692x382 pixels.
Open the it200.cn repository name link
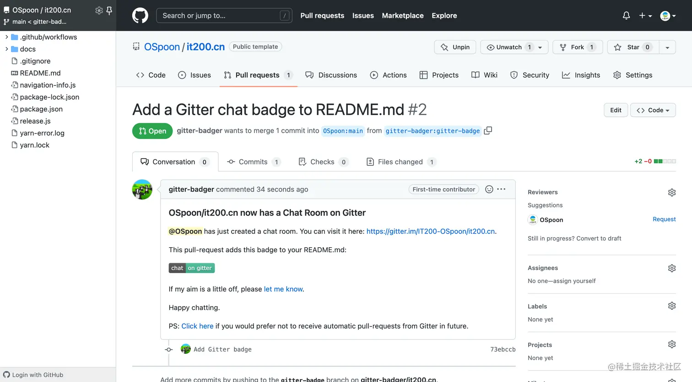[x=205, y=47]
